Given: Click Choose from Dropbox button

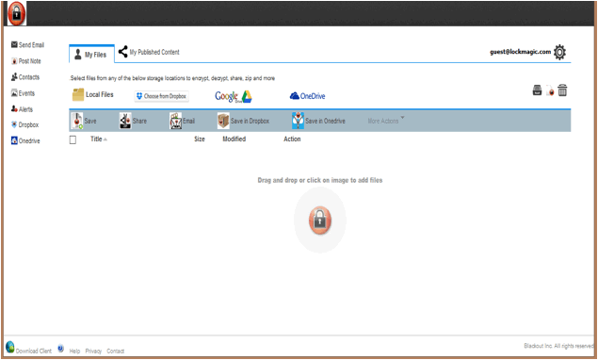Looking at the screenshot, I should click(x=162, y=96).
